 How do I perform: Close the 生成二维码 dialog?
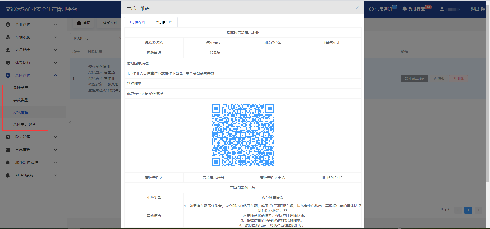(x=357, y=8)
